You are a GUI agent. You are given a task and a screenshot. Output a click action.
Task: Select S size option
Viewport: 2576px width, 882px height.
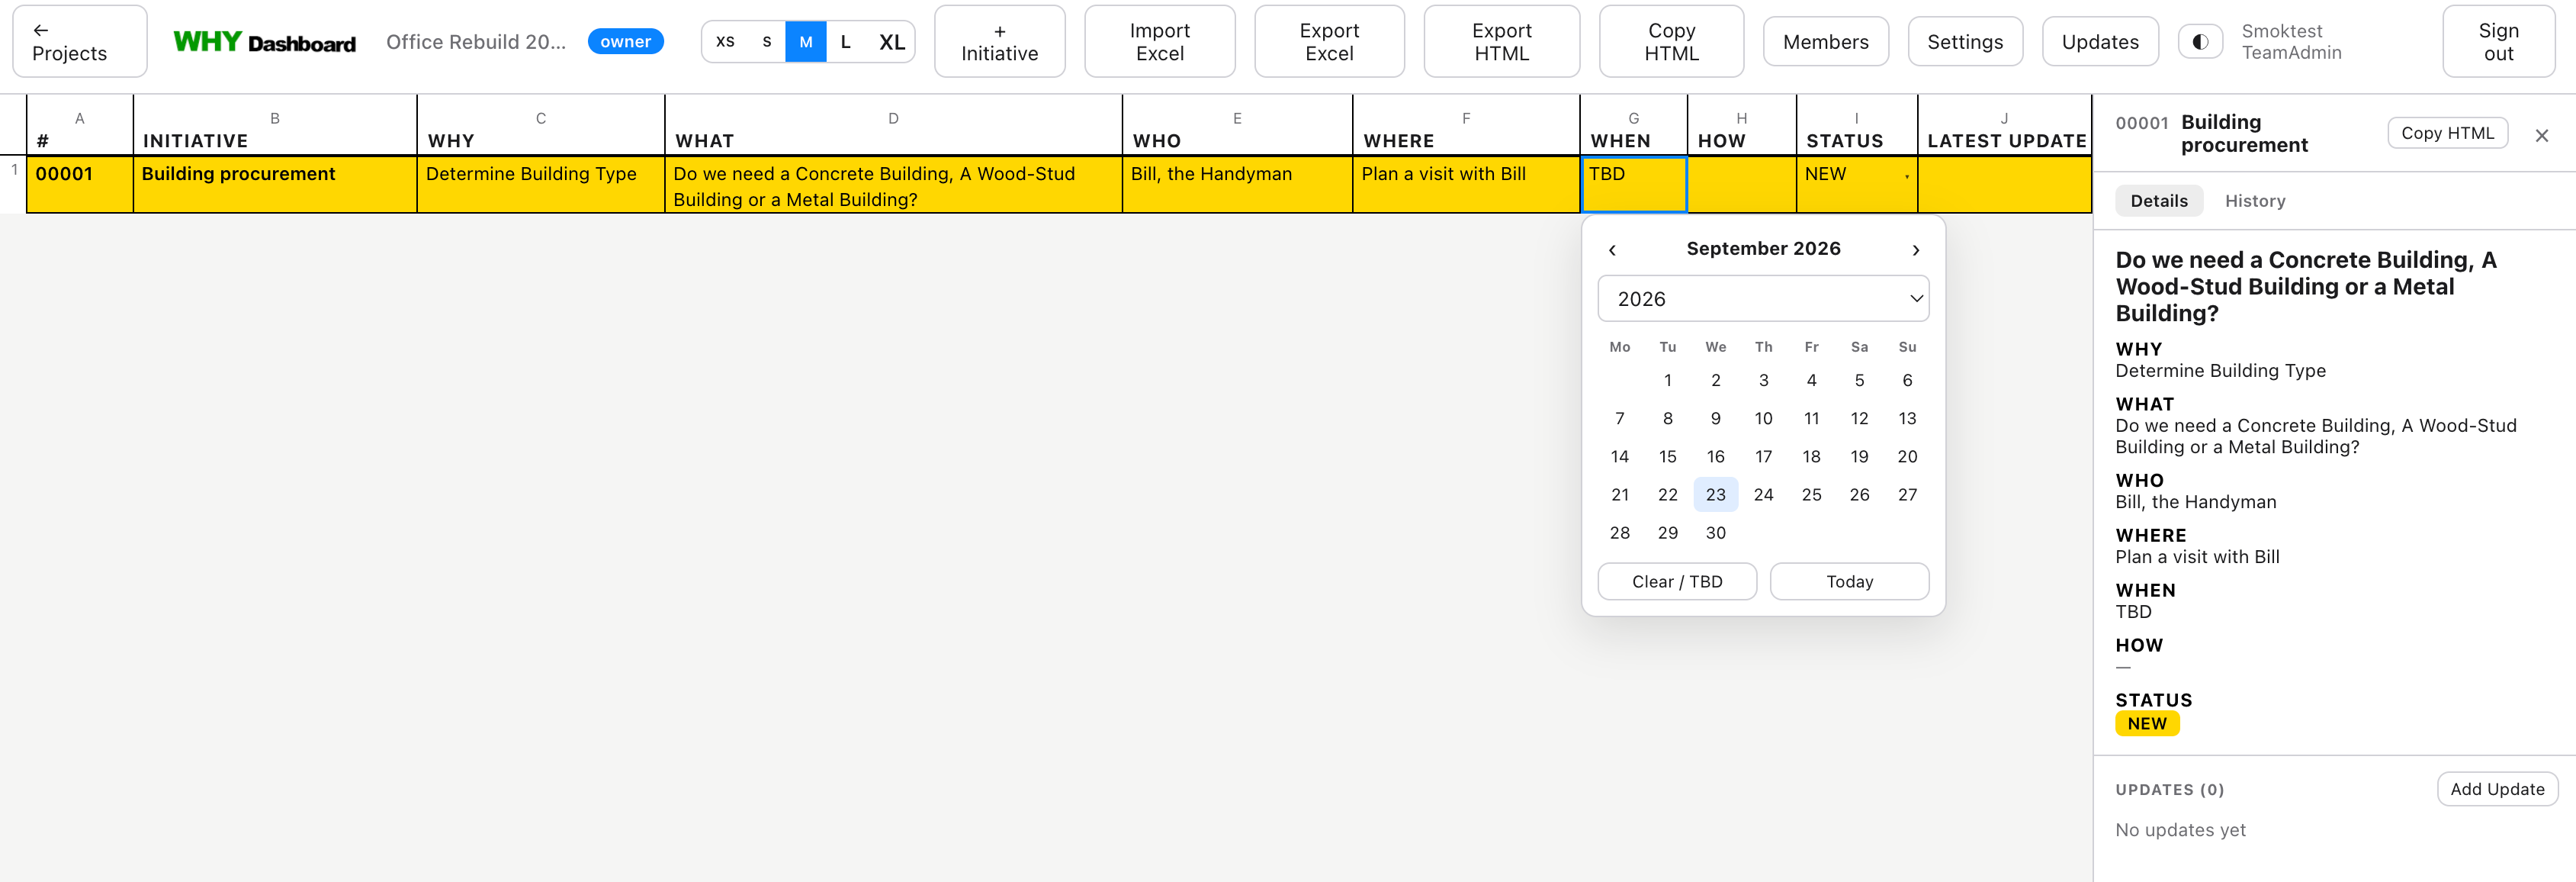pyautogui.click(x=766, y=41)
